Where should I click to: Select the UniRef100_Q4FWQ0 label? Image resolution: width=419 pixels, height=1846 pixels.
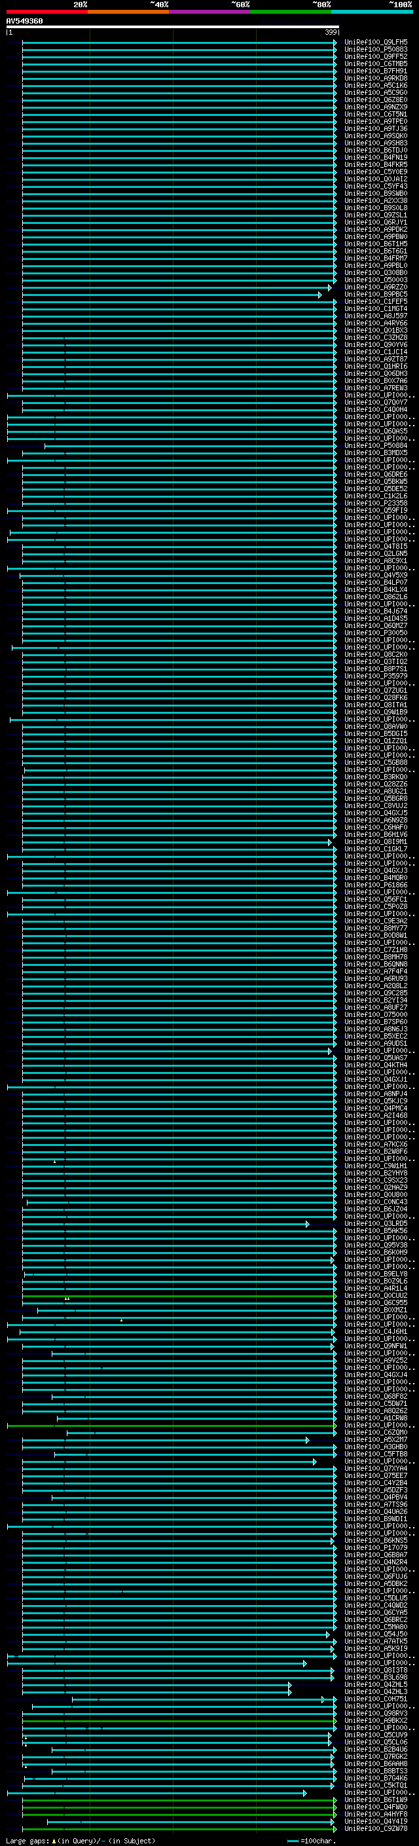point(376,1807)
